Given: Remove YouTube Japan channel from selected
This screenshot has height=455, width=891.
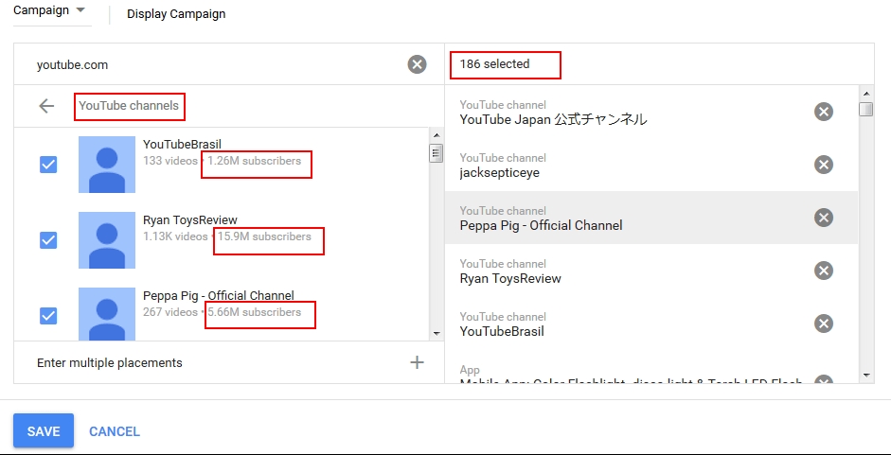Looking at the screenshot, I should click(824, 112).
